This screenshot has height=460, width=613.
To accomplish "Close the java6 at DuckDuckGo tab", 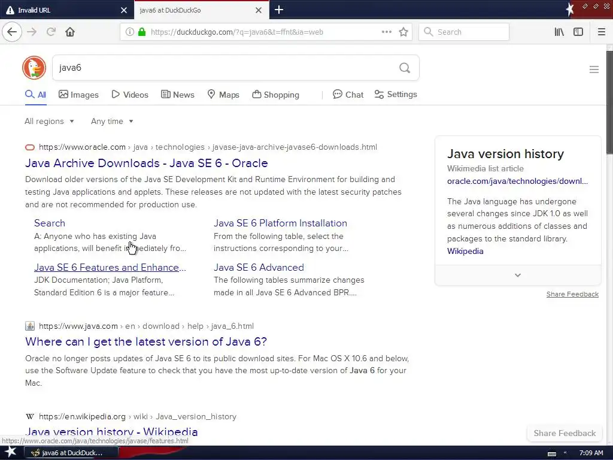I will [x=259, y=10].
